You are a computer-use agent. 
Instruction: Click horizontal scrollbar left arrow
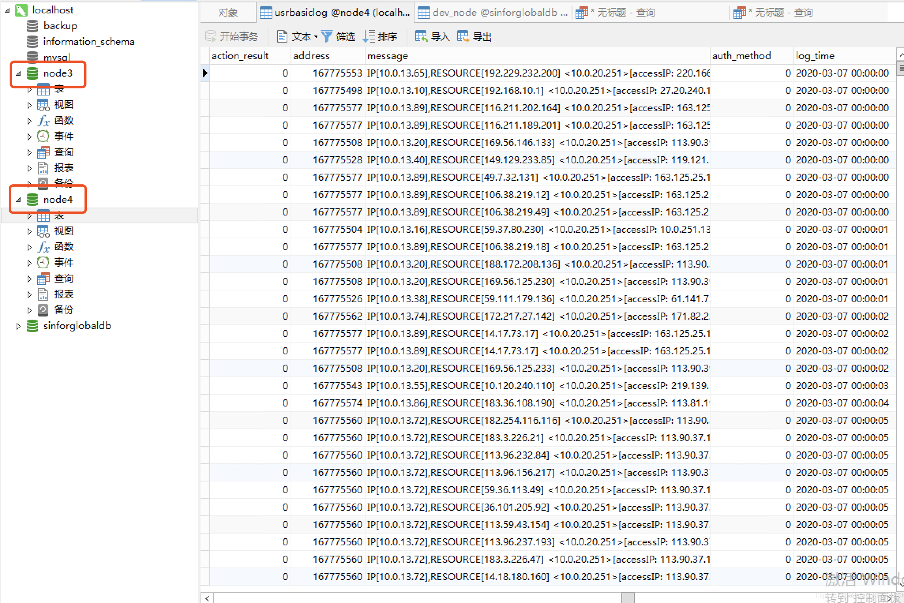click(207, 598)
